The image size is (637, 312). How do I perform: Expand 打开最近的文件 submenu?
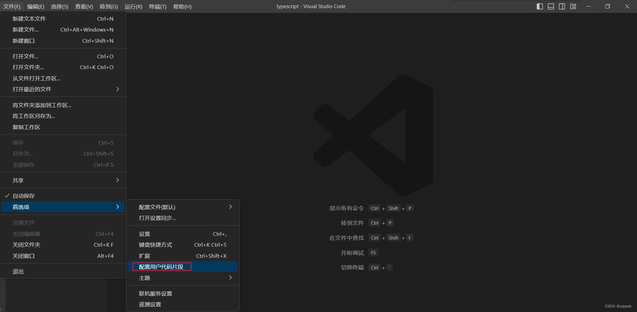63,89
